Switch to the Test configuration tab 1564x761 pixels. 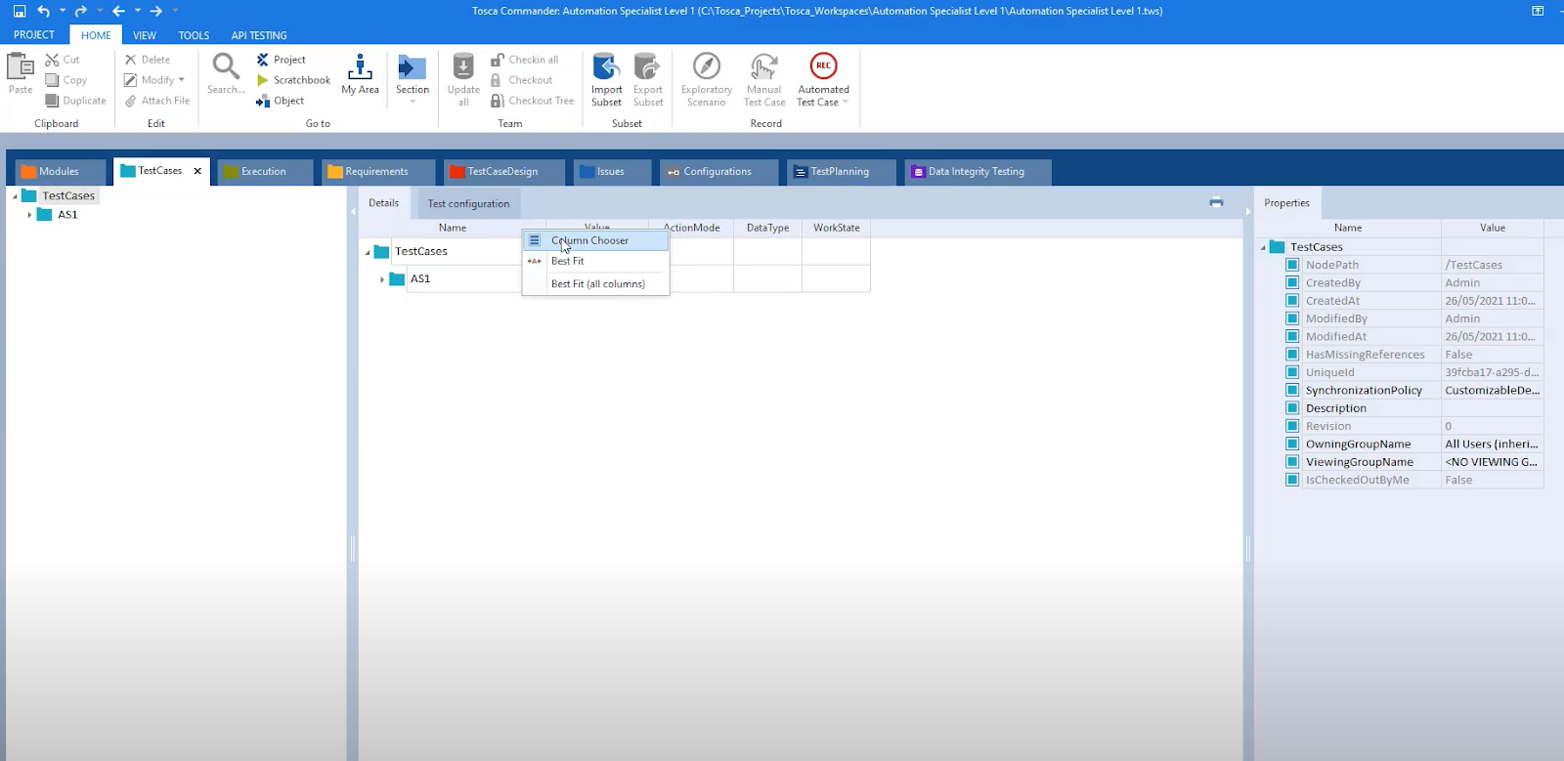tap(468, 203)
